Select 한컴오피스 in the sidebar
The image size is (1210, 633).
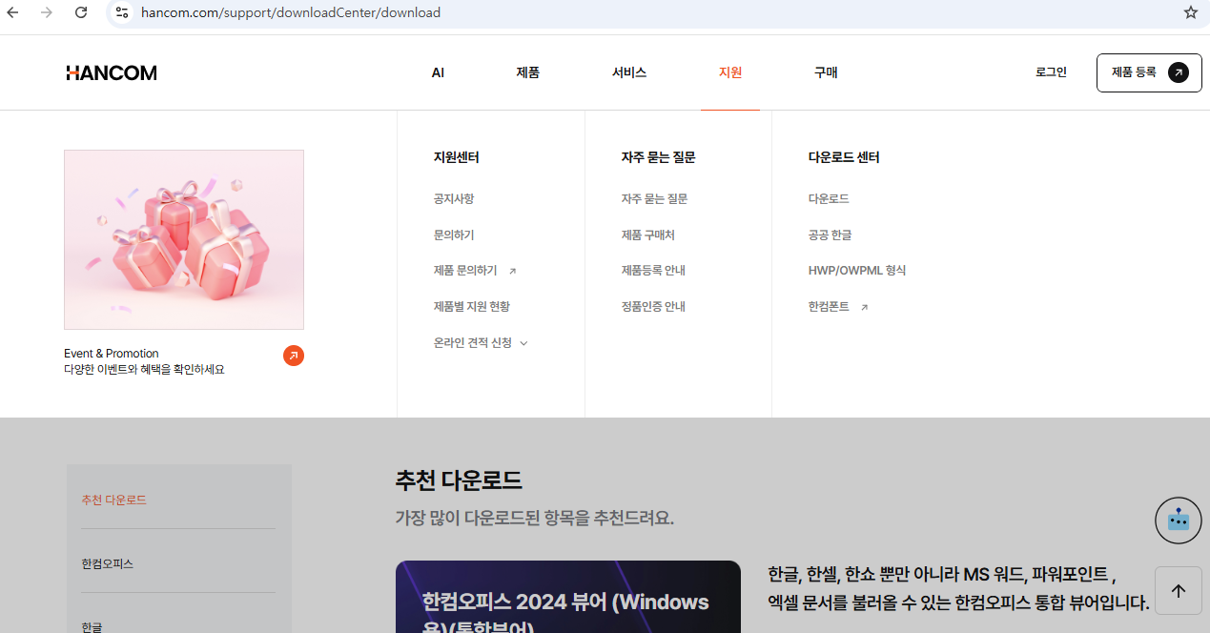click(108, 563)
